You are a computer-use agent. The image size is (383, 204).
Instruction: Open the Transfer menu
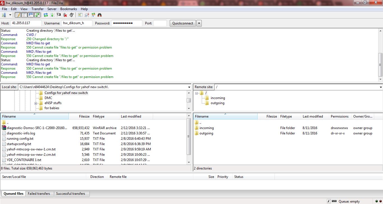(x=38, y=9)
